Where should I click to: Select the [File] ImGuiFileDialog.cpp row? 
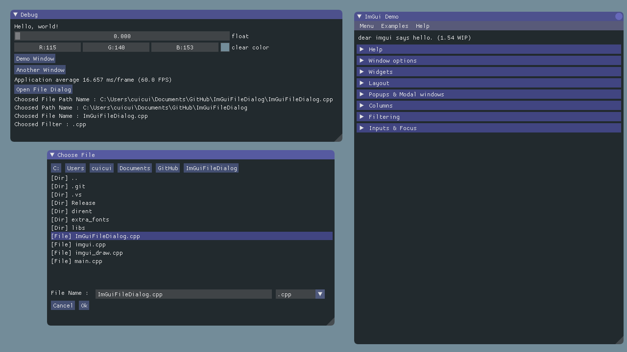click(x=192, y=236)
